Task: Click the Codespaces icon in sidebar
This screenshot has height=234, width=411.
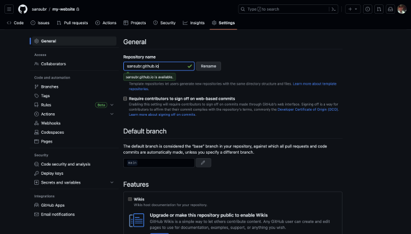Action: click(x=37, y=133)
